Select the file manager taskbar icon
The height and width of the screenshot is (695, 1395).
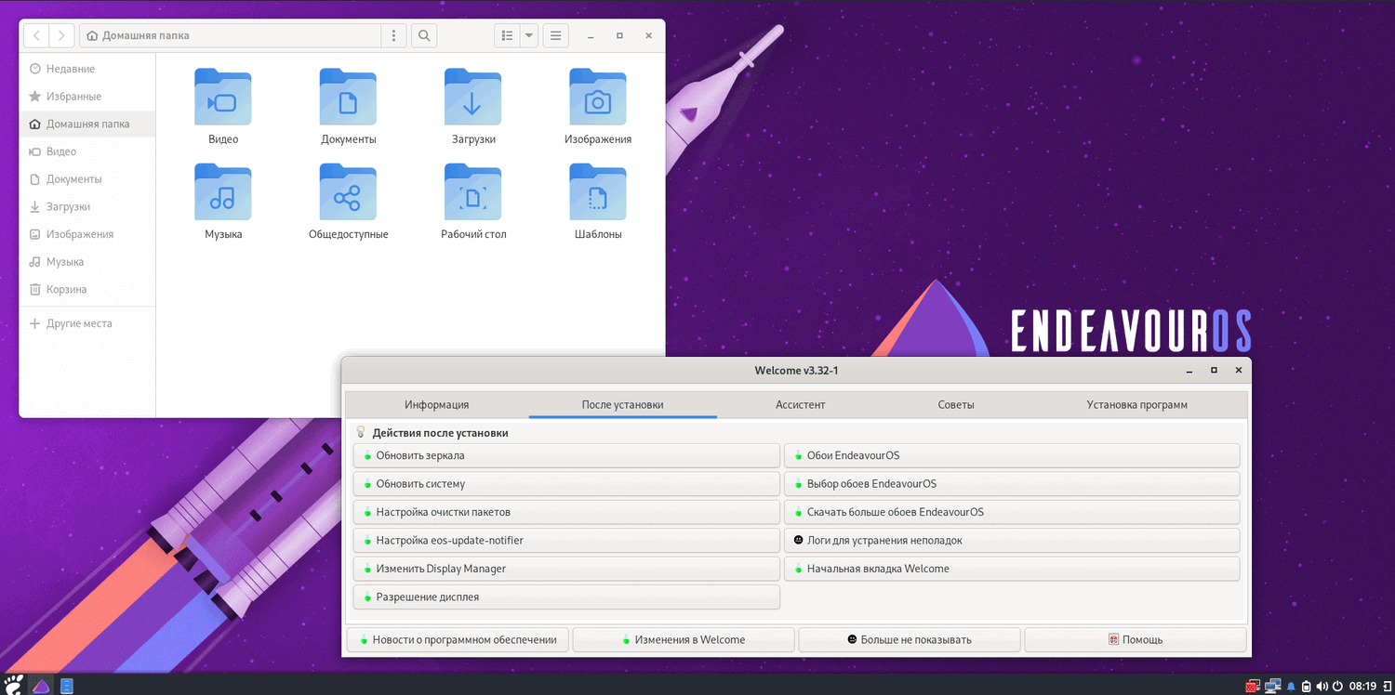point(66,686)
